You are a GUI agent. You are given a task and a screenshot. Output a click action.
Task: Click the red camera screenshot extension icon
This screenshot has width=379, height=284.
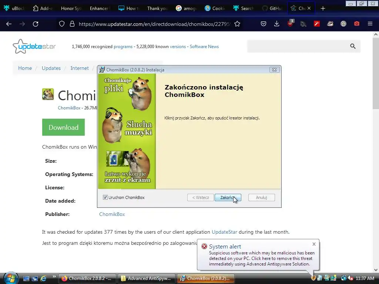pos(356,24)
